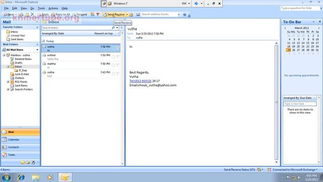Open the Edit menu
The height and width of the screenshot is (182, 323).
pos(15,8)
